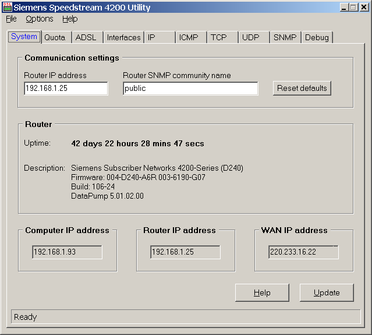This screenshot has height=335, width=372.
Task: Switch to the ADSL tab
Action: (88, 37)
